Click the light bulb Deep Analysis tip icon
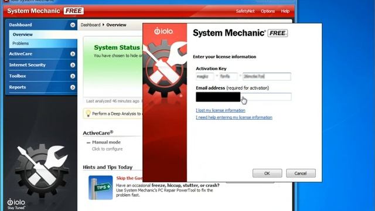Viewport: 375px width, 211px height. pos(88,113)
